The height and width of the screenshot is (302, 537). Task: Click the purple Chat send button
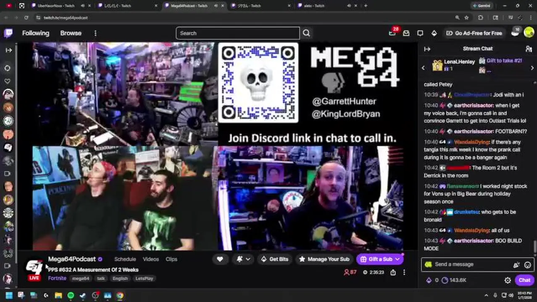pos(524,280)
